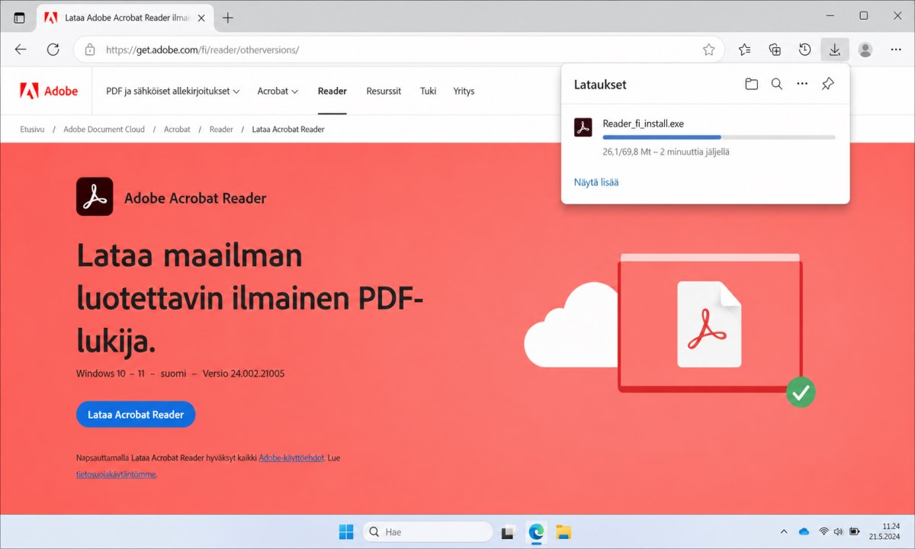Open the tab actions menu icon

(19, 18)
